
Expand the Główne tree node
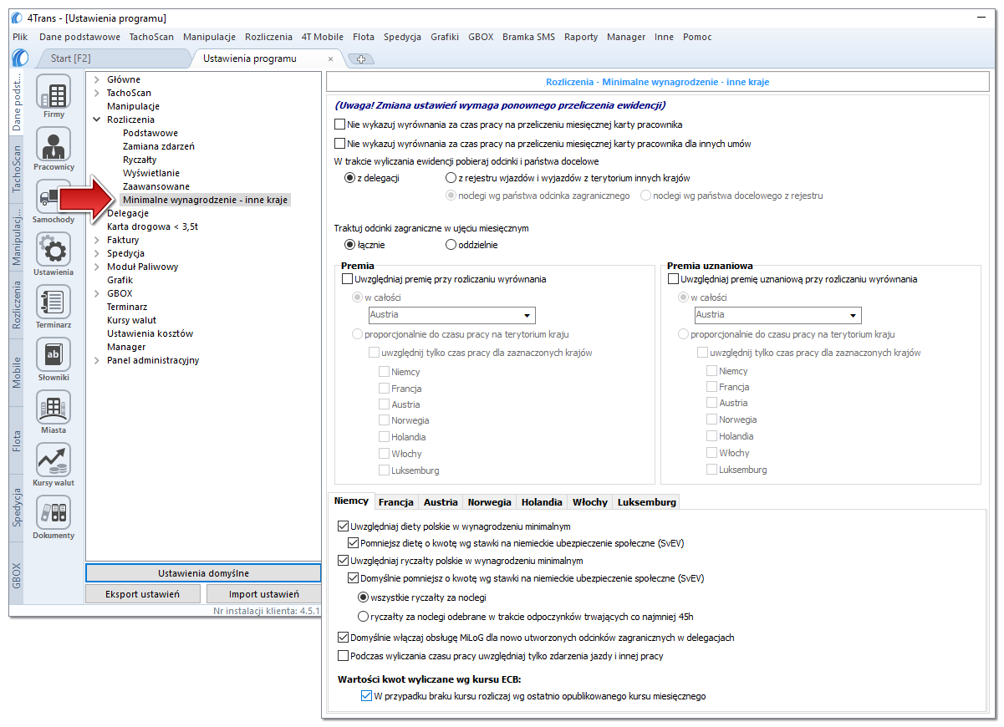97,80
